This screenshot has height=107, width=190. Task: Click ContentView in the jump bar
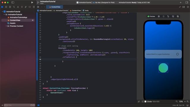[x=75, y=11]
